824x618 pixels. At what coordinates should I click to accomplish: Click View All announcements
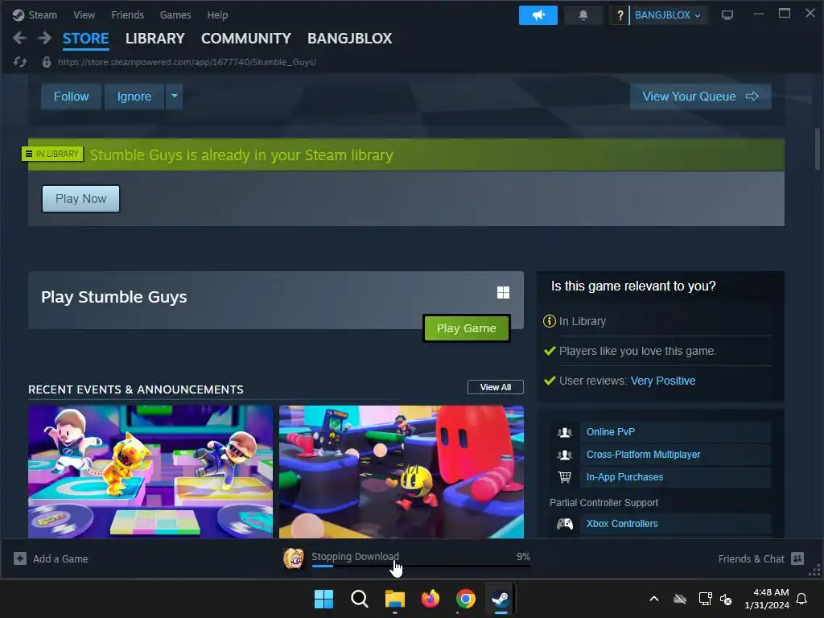[496, 387]
